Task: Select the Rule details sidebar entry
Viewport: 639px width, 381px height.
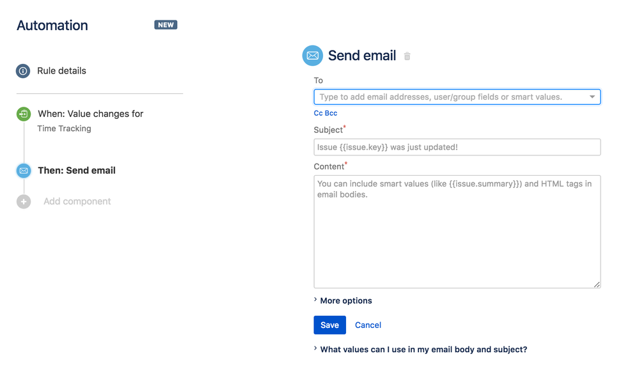Action: pos(61,71)
